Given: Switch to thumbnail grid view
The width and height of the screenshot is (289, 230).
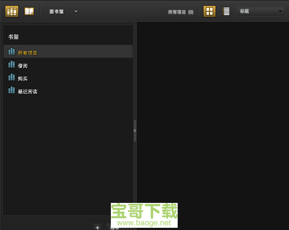Looking at the screenshot, I should tap(210, 12).
